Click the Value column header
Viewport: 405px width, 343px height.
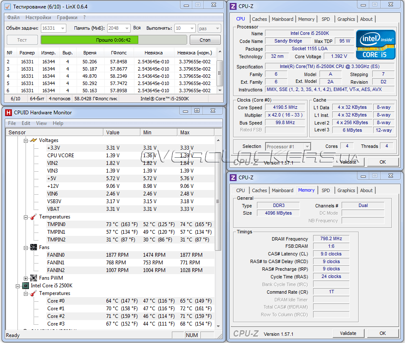[x=122, y=133]
